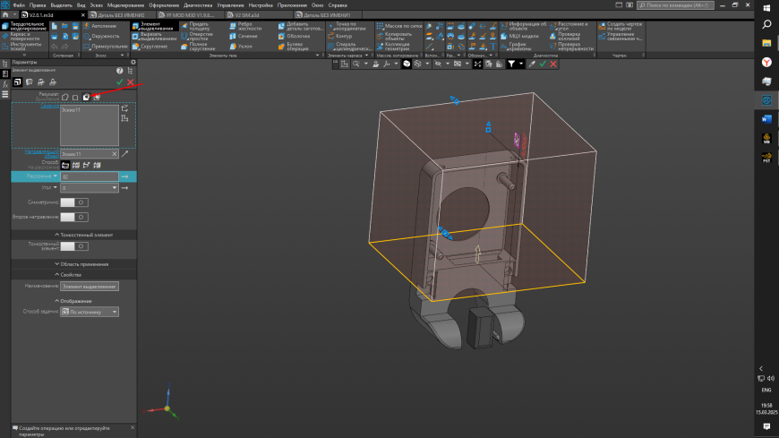Click Копировать объекты tool
779x438 pixels.
pyautogui.click(x=395, y=37)
